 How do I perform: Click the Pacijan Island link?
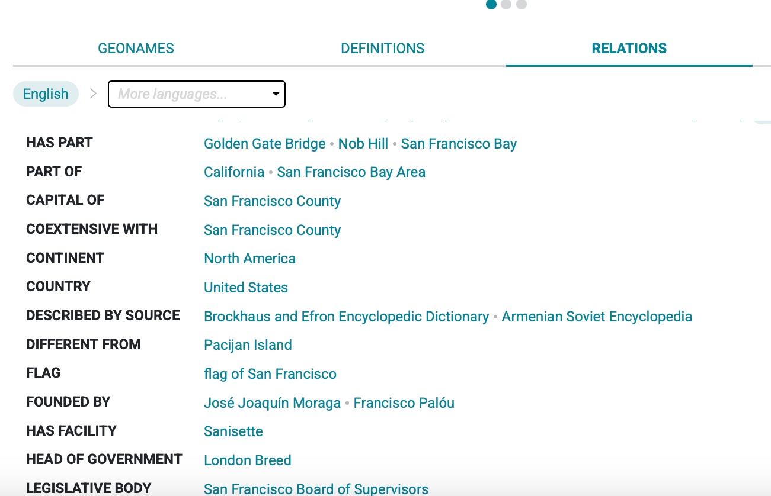(248, 345)
